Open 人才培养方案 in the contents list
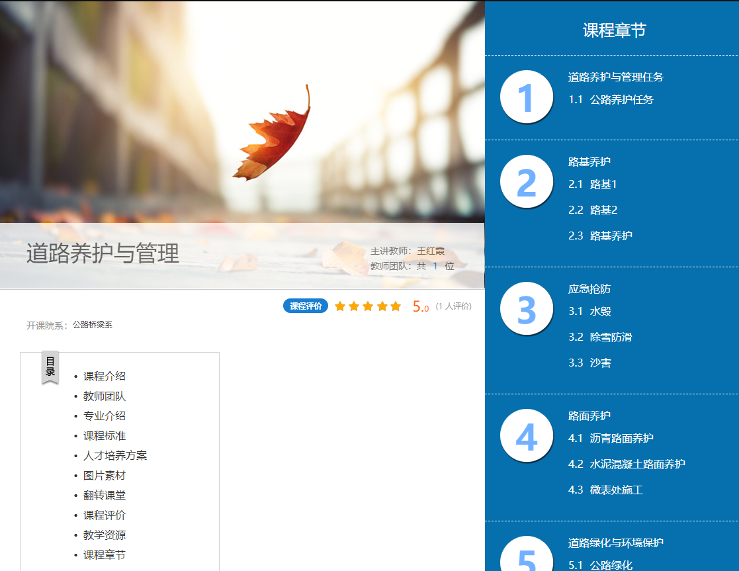 [115, 455]
